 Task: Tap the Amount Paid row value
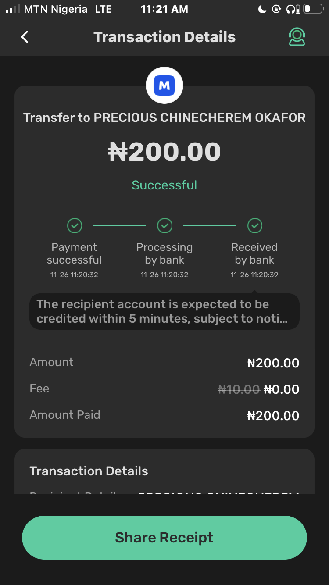(x=273, y=416)
